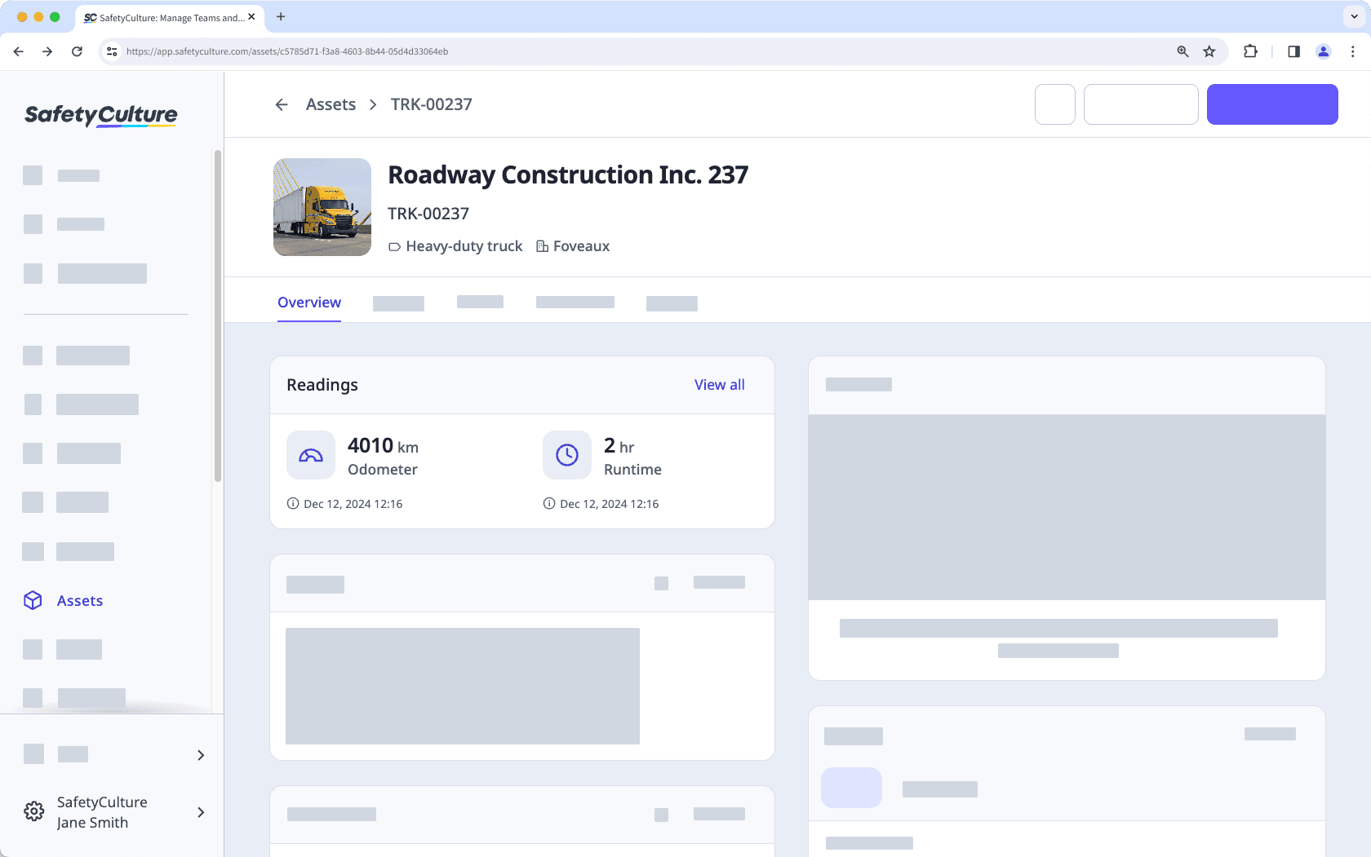This screenshot has width=1371, height=857.
Task: Reload the page with the refresh icon
Action: click(x=77, y=51)
